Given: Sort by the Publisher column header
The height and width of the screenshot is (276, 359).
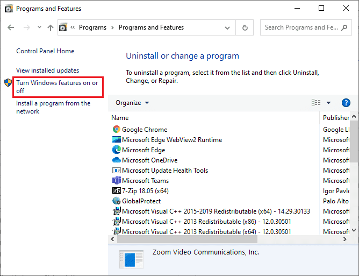Looking at the screenshot, I should [x=336, y=118].
